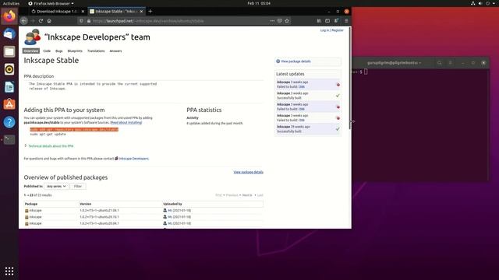Viewport: 499px width, 280px height.
Task: Open Terminal icon in the dock
Action: tap(9, 139)
